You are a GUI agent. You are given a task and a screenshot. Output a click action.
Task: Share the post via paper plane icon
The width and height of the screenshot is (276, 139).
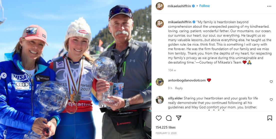point(179,118)
